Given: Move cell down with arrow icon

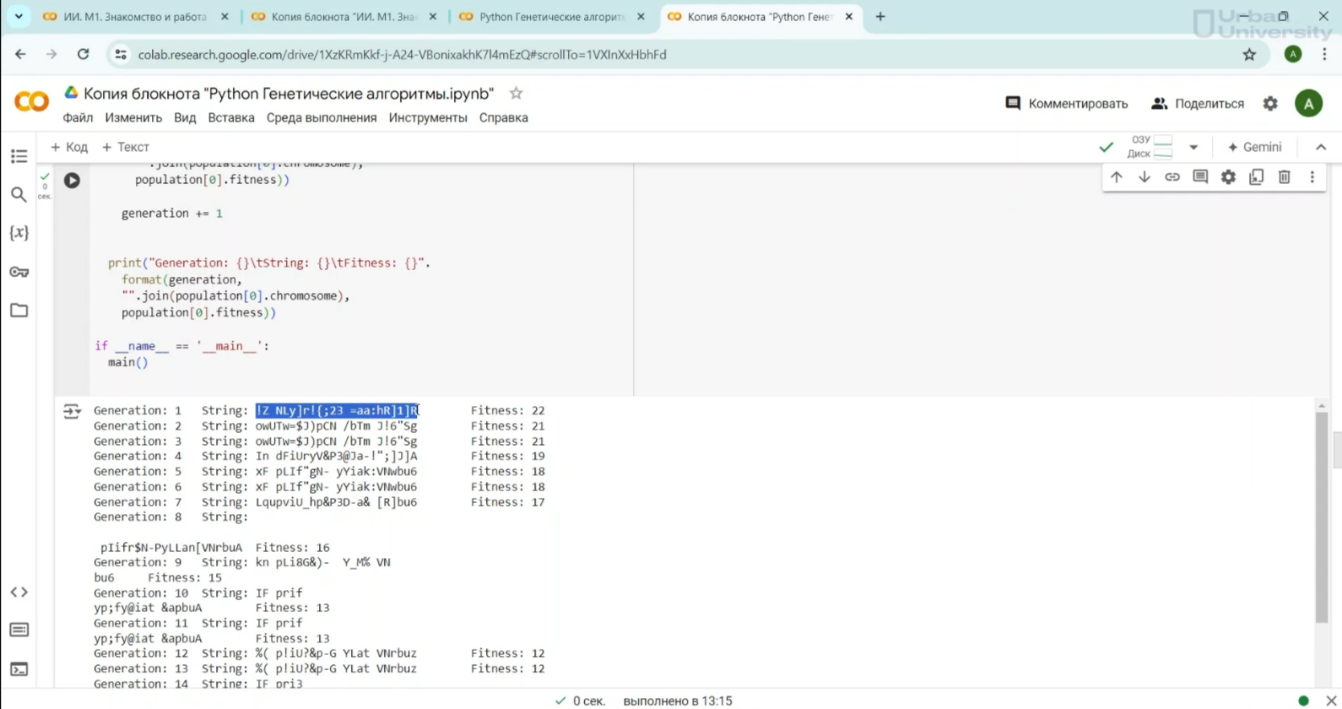Looking at the screenshot, I should pyautogui.click(x=1144, y=177).
